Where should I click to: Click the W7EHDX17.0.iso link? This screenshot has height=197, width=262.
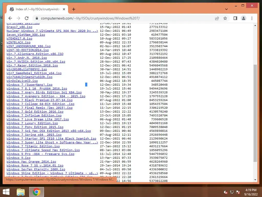19,38
